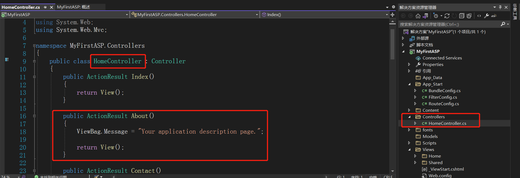This screenshot has height=178, width=520.
Task: Click the editor vertical scrollbar thumb
Action: pyautogui.click(x=392, y=44)
